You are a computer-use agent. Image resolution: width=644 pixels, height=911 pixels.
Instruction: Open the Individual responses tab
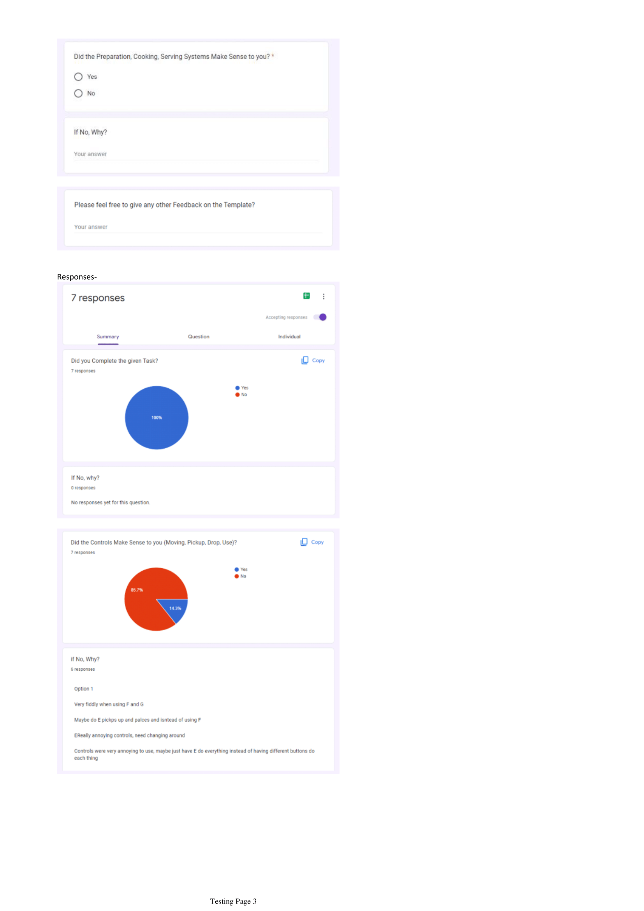coord(289,337)
